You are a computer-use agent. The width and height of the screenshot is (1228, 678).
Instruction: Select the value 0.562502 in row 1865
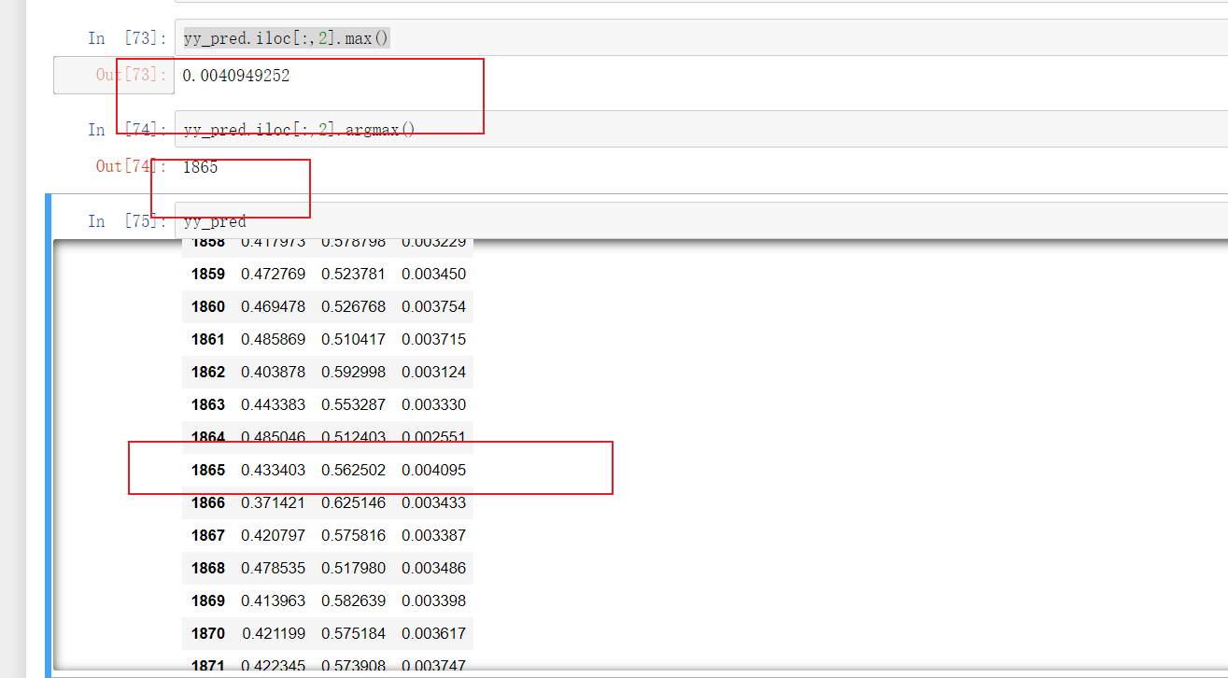pos(351,470)
